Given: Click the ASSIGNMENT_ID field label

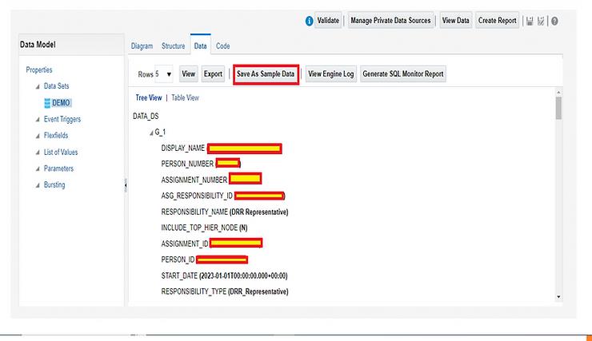Looking at the screenshot, I should coord(185,244).
